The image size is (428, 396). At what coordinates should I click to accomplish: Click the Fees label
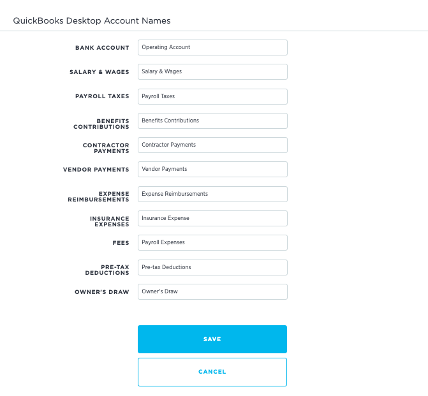coord(121,243)
